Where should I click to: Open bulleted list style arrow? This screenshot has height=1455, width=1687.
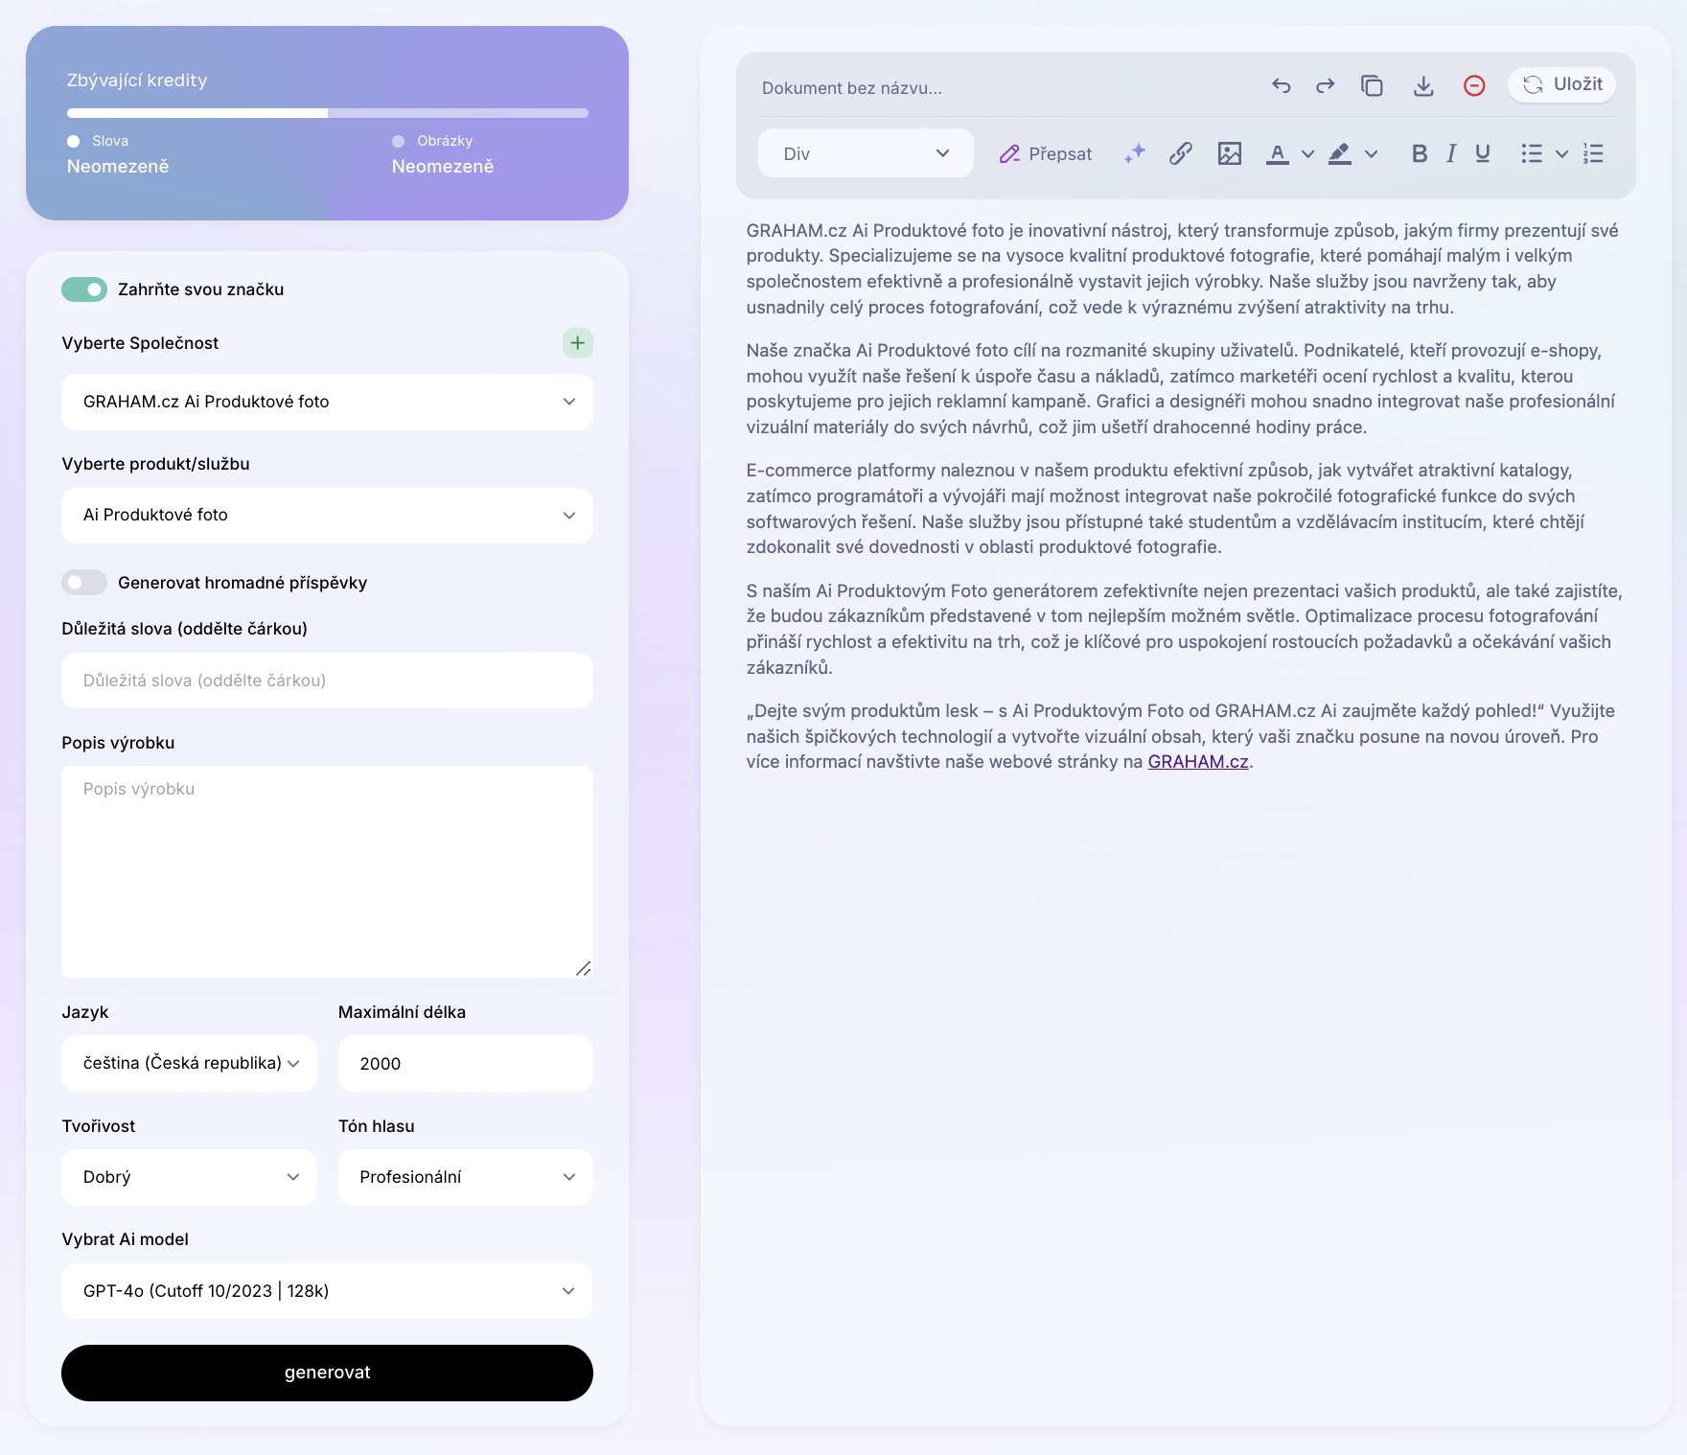[1561, 153]
